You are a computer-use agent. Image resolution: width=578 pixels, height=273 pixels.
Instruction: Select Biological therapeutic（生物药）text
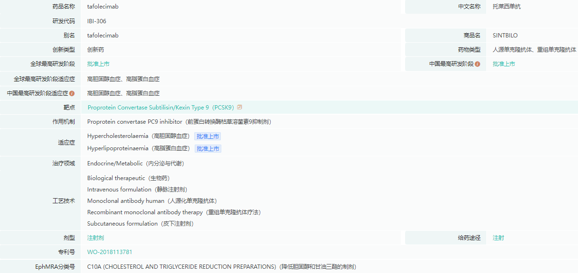click(128, 178)
